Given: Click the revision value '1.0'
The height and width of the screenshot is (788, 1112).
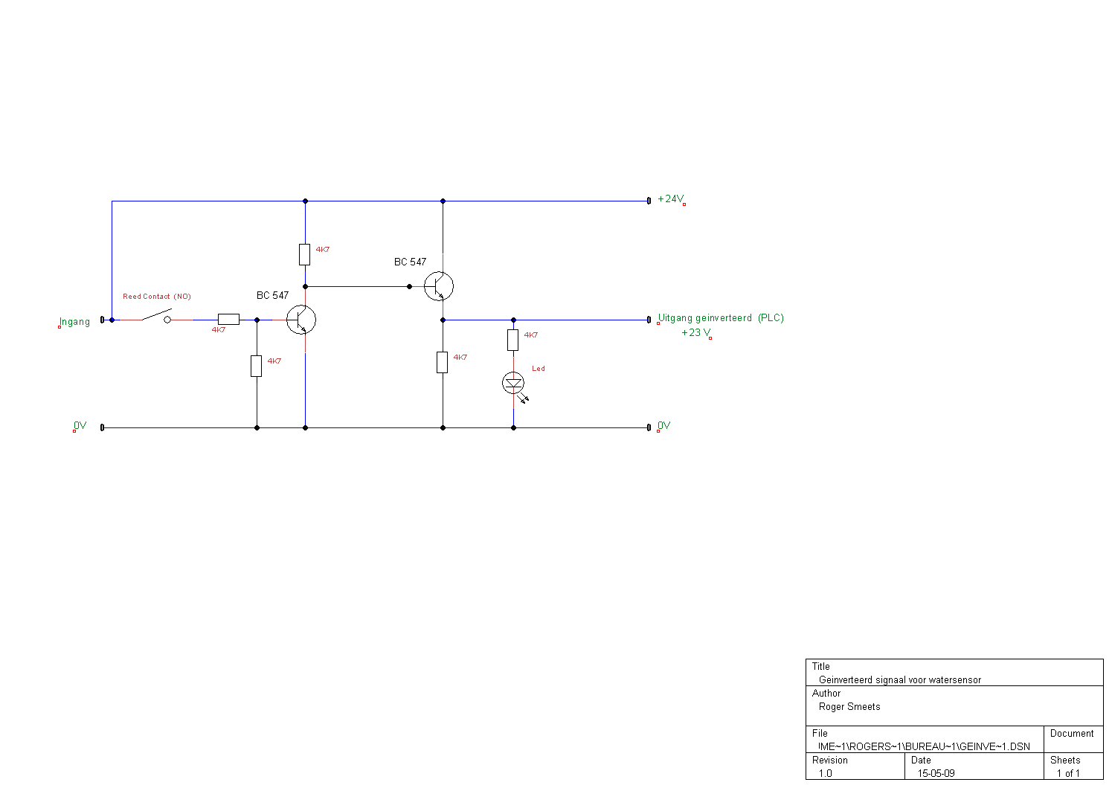Looking at the screenshot, I should (x=826, y=774).
